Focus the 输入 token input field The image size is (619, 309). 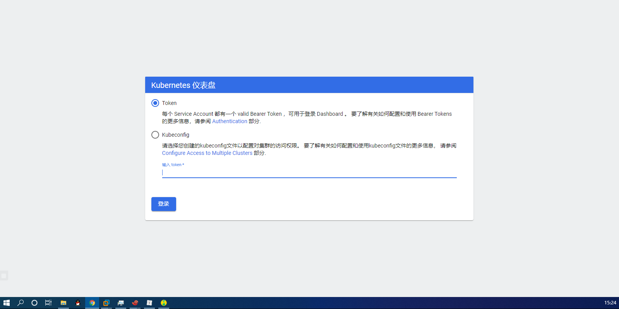[x=309, y=172]
